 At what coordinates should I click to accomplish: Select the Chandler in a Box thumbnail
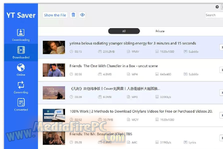coord(54,70)
